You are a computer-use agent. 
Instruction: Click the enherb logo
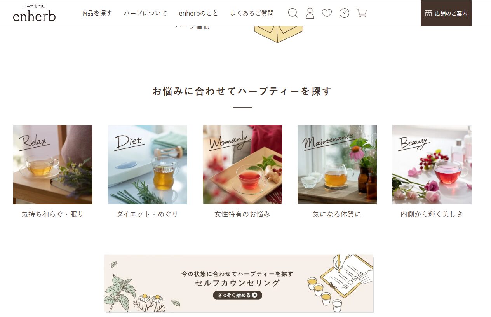[34, 13]
